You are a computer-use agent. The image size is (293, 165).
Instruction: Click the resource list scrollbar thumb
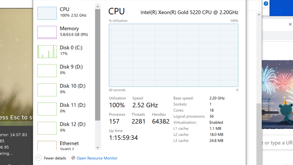[97, 64]
